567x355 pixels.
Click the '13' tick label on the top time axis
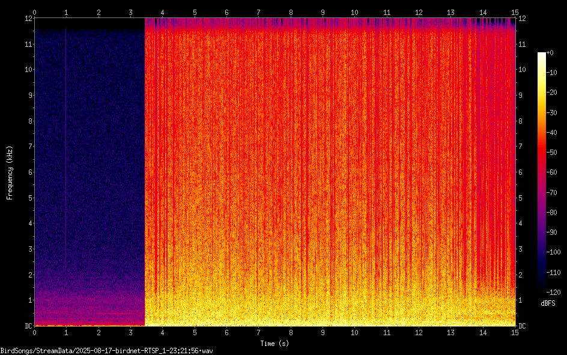click(x=450, y=13)
